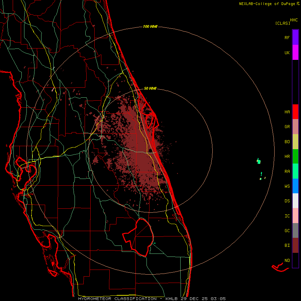Click the purple RF legend color swatch
The width and height of the screenshot is (301, 301).
click(295, 37)
